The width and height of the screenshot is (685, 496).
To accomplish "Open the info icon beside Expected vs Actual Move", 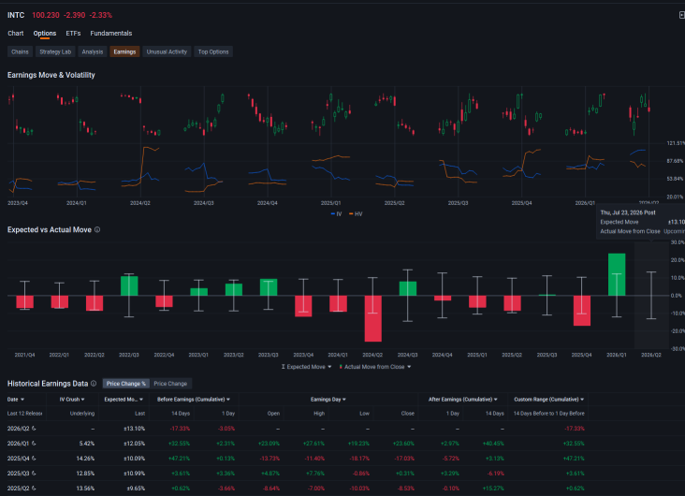I will pyautogui.click(x=97, y=230).
